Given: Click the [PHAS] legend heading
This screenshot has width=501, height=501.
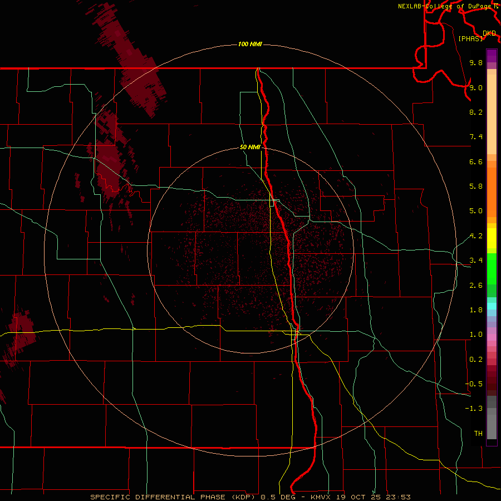Looking at the screenshot, I should point(470,38).
